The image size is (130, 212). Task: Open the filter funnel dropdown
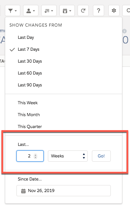point(13,10)
